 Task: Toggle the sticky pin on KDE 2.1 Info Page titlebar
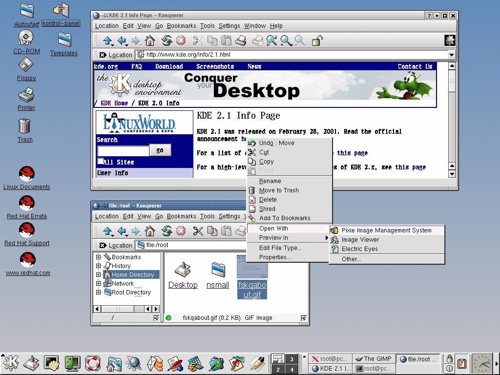tap(104, 15)
